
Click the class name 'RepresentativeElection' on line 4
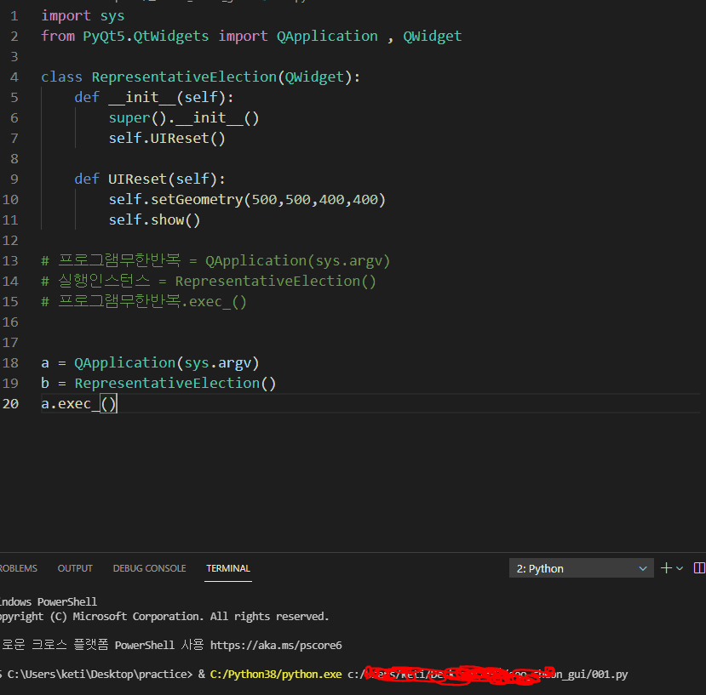coord(184,77)
